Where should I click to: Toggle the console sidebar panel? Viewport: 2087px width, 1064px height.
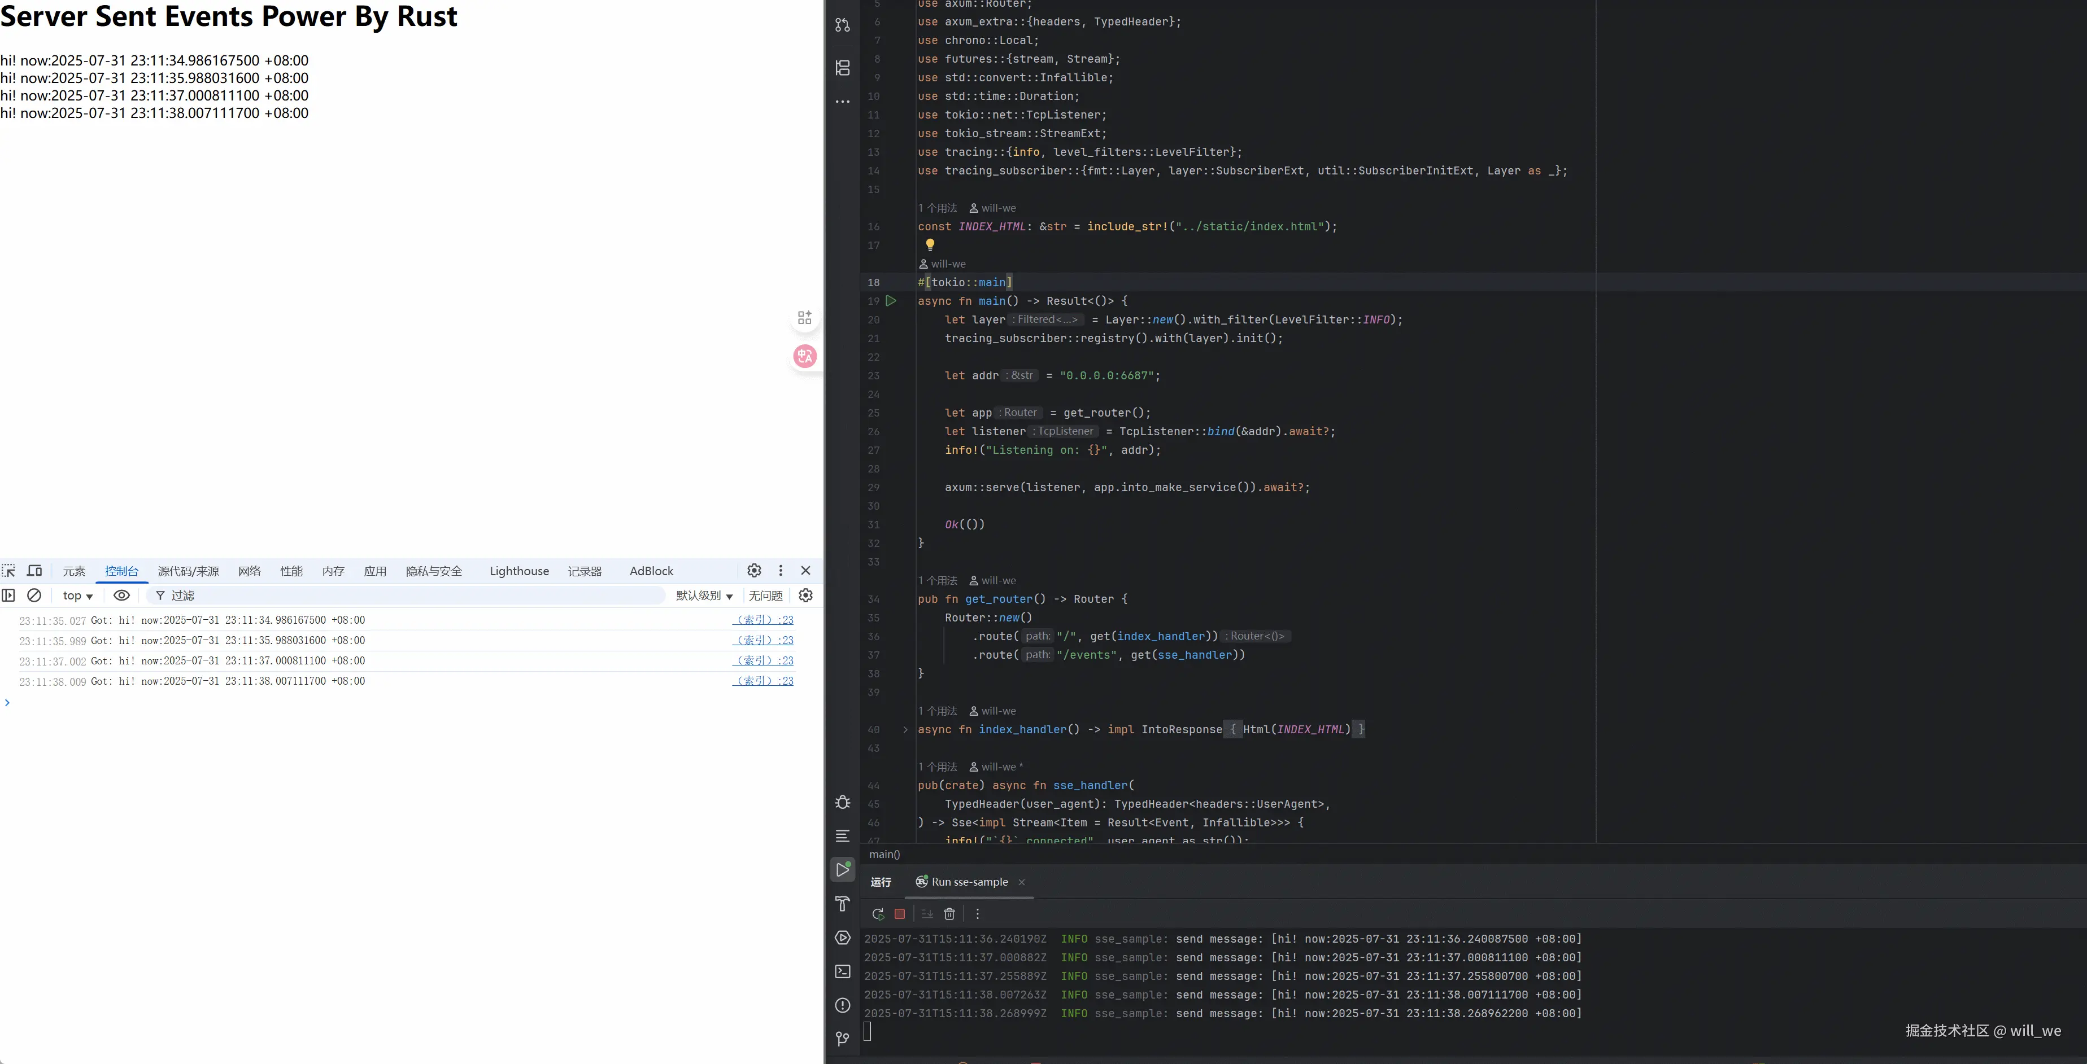tap(8, 595)
